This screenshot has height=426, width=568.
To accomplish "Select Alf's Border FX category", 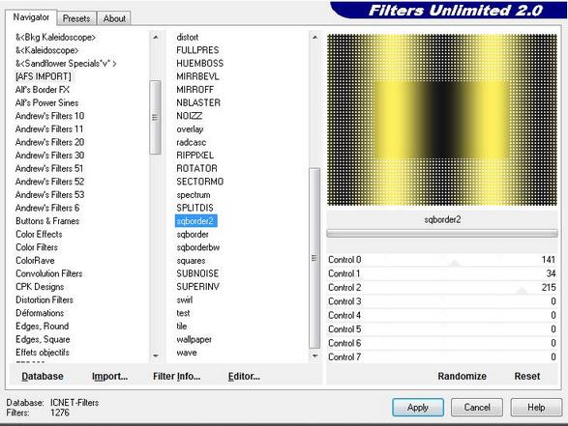I will tap(43, 89).
